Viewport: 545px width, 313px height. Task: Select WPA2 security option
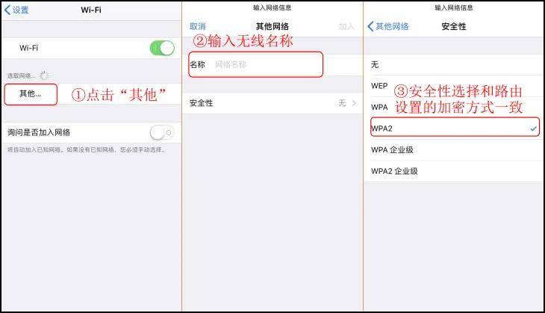click(455, 128)
